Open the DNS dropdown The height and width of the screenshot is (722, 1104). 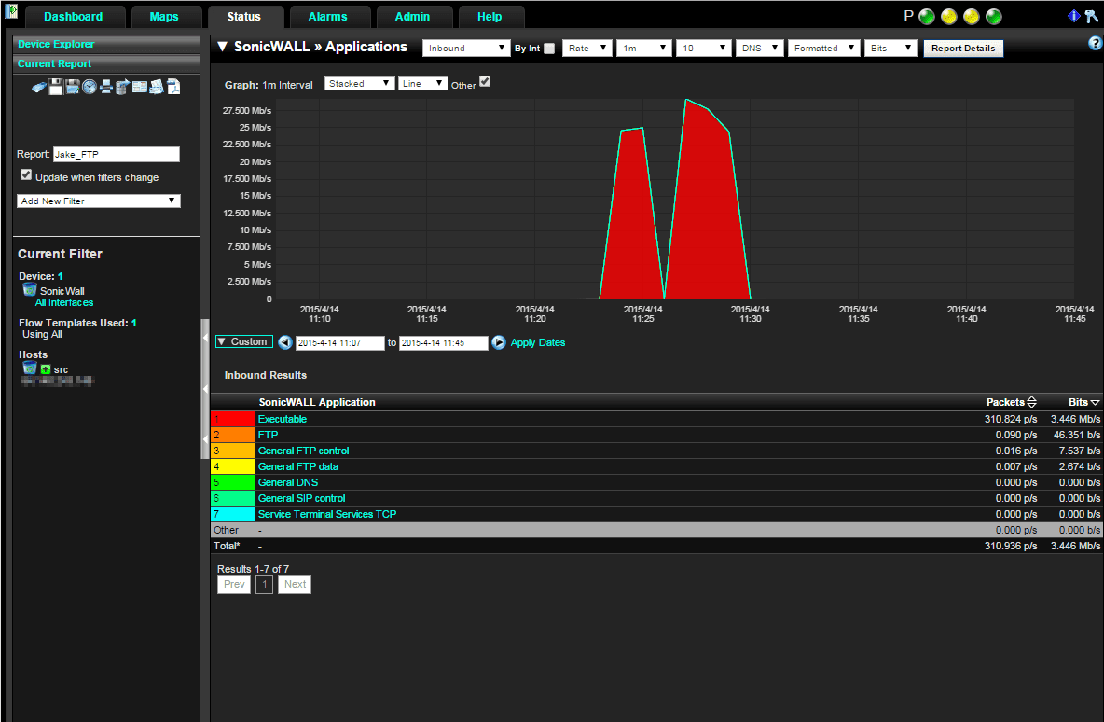(759, 48)
